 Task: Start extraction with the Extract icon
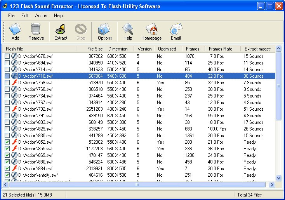(x=61, y=29)
